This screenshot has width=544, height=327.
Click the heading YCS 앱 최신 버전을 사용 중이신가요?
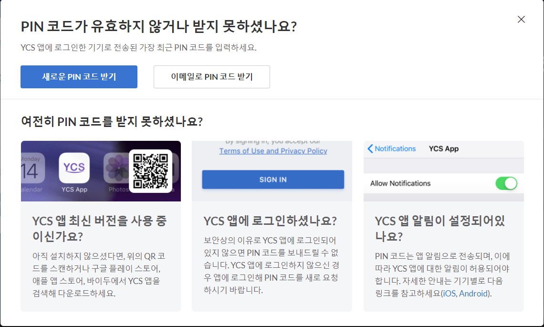(100, 228)
